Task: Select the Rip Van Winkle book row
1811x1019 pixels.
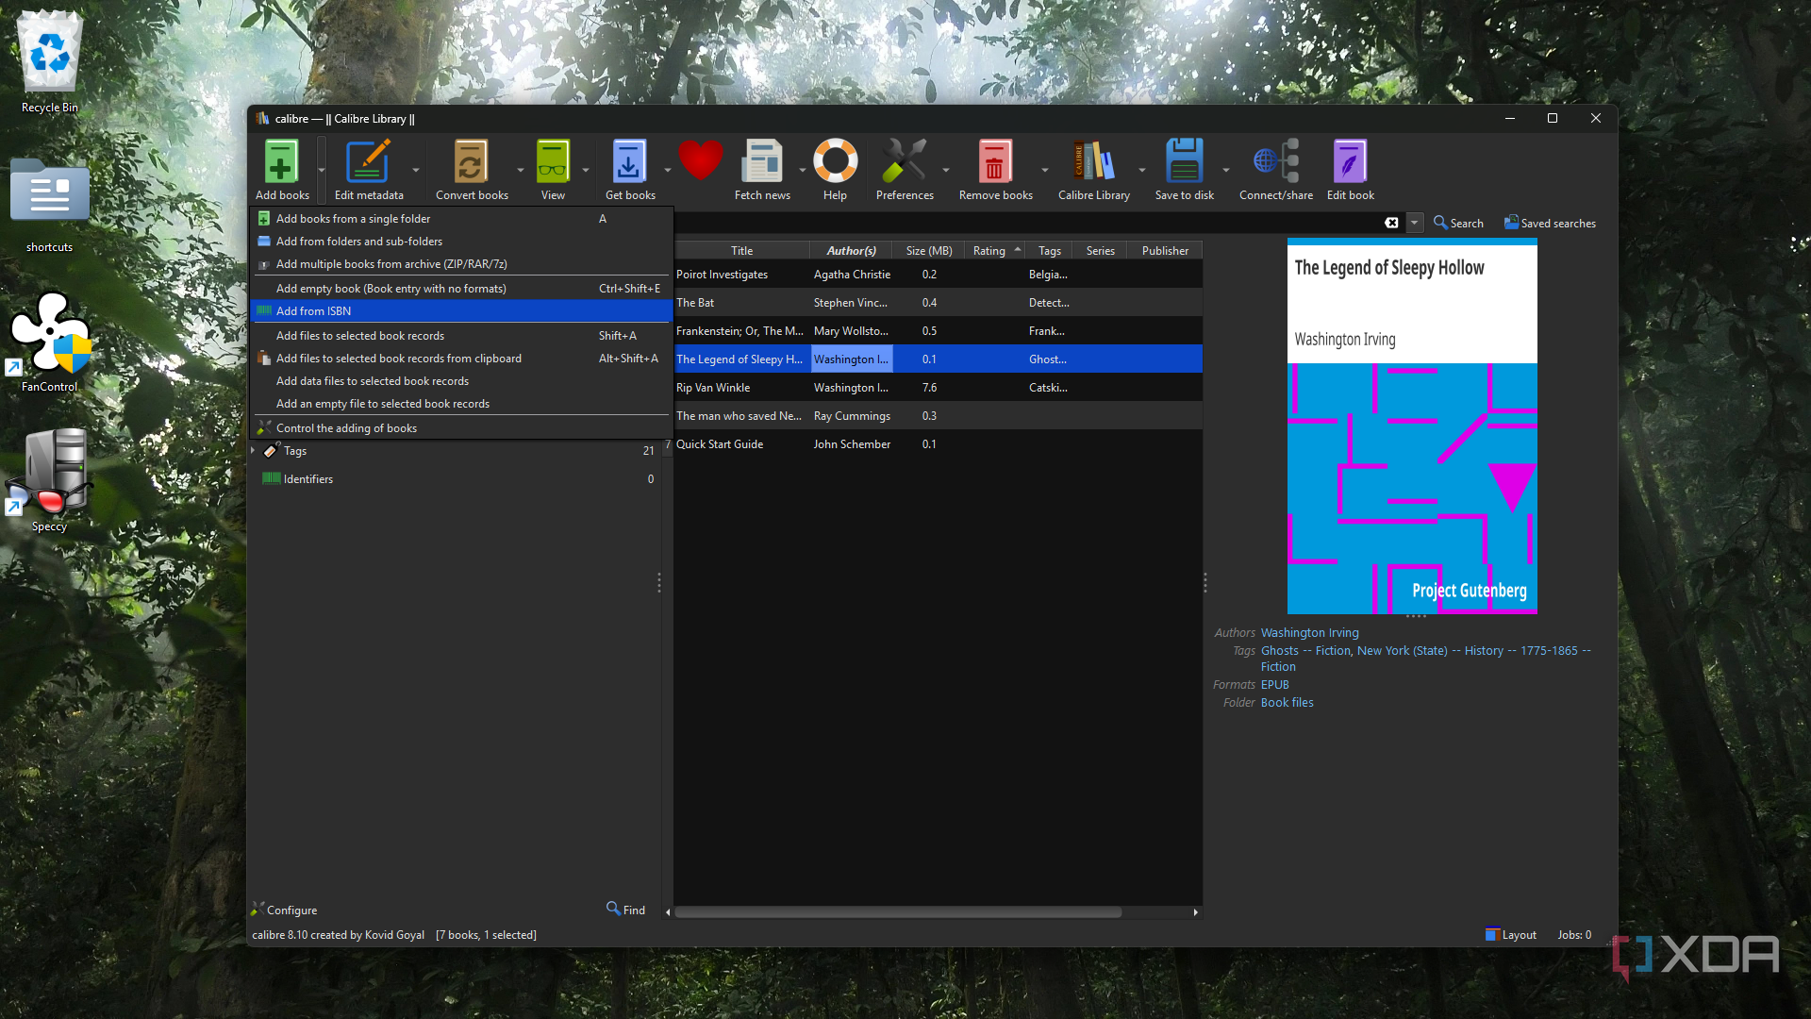Action: tap(939, 388)
